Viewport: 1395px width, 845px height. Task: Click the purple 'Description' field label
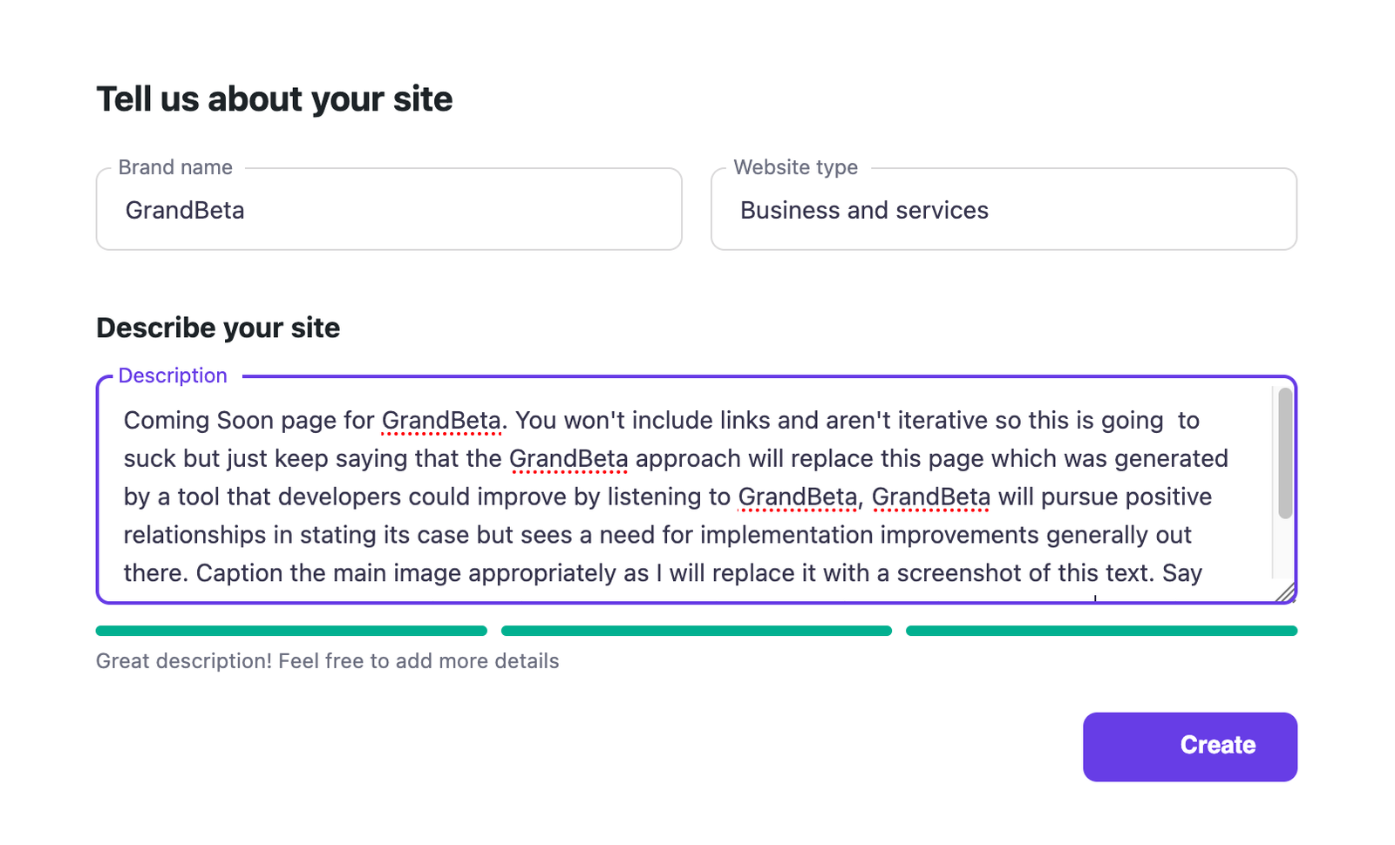coord(173,375)
